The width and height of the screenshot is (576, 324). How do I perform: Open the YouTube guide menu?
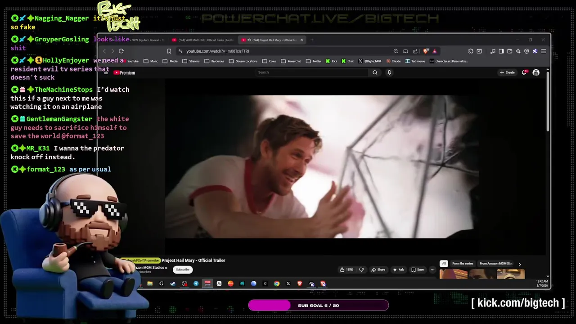106,72
